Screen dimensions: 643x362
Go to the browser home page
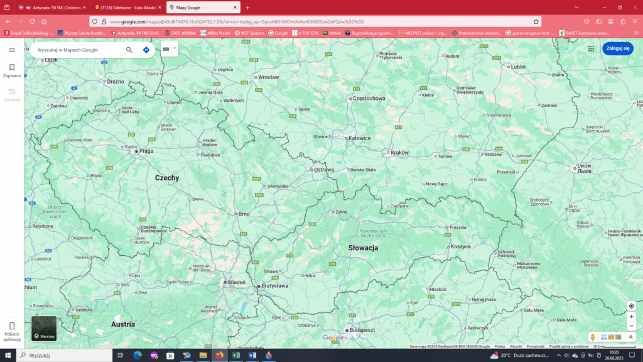pyautogui.click(x=44, y=22)
